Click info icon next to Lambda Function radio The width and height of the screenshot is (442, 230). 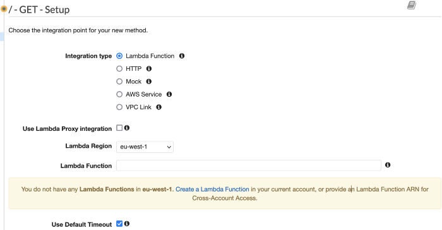(x=182, y=56)
